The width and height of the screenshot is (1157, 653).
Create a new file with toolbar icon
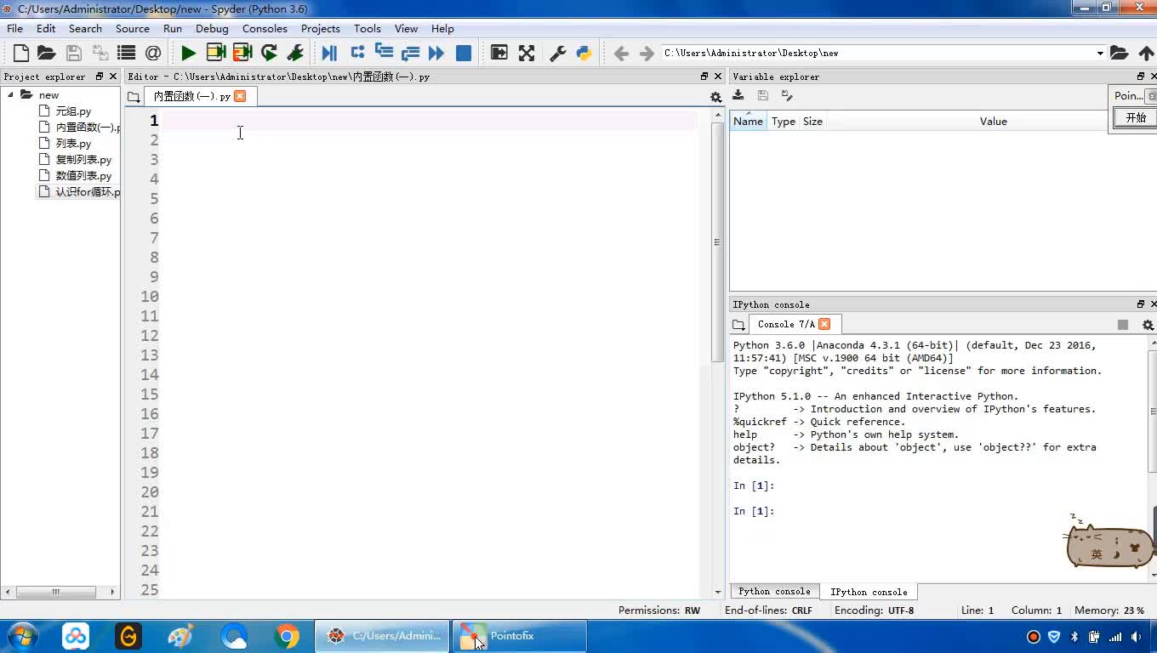point(21,53)
